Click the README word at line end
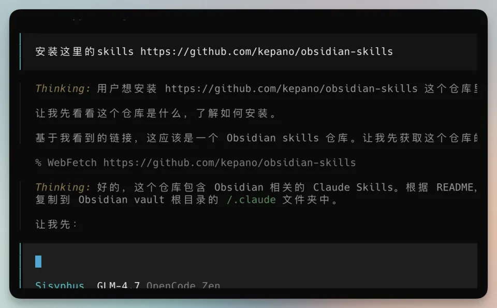The width and height of the screenshot is (497, 308). pos(457,187)
